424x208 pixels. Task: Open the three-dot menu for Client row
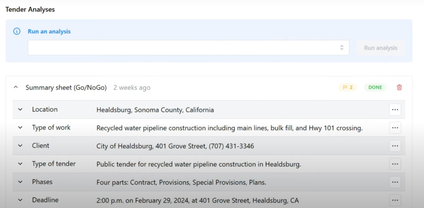(395, 146)
